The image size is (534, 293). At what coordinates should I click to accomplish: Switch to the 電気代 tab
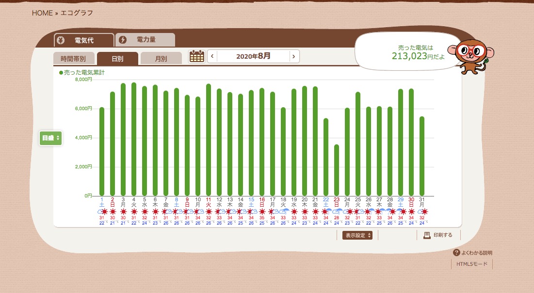click(x=84, y=40)
